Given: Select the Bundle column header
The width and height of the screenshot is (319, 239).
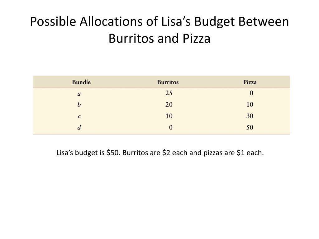Looking at the screenshot, I should (x=81, y=82).
